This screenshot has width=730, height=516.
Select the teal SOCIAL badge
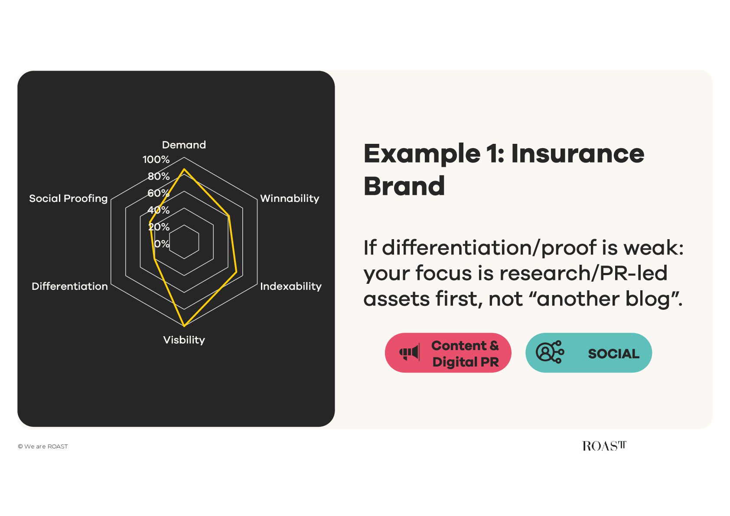pos(589,353)
